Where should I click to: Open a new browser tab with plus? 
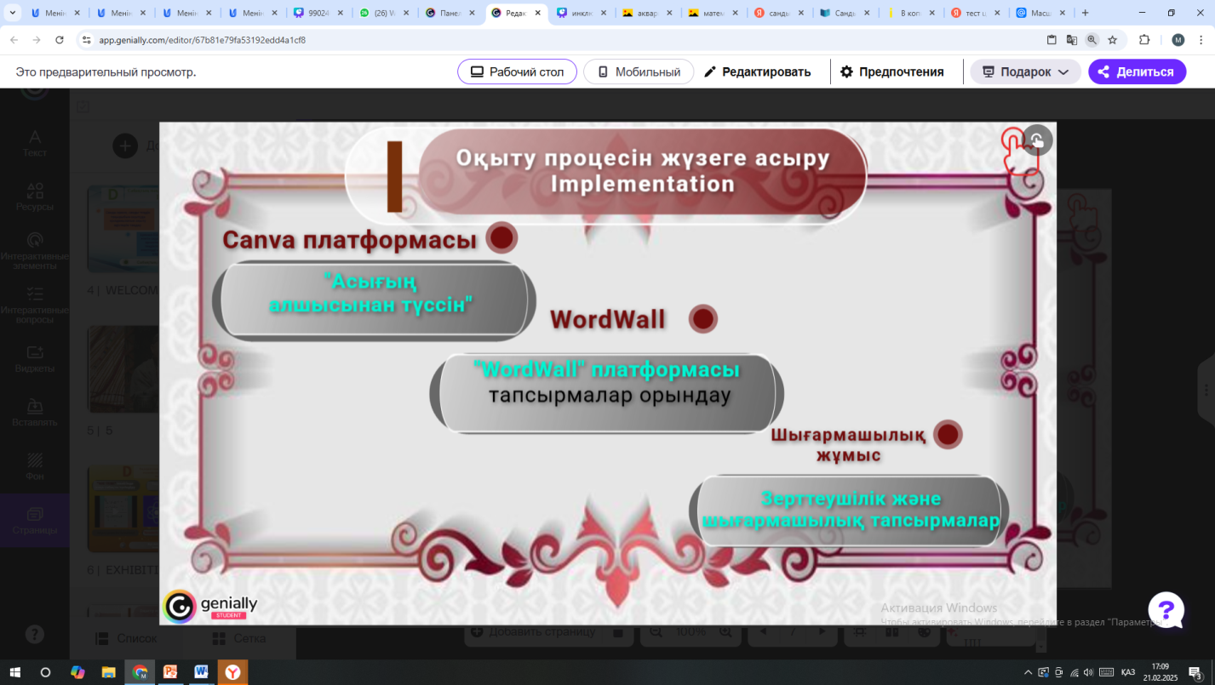click(x=1085, y=13)
